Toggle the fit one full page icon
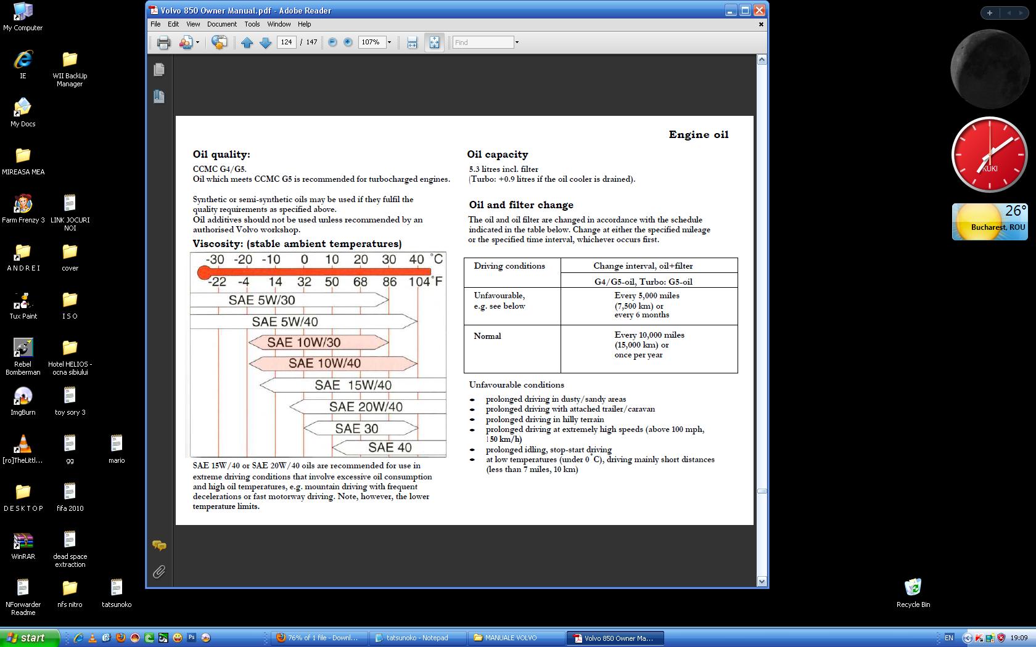Screen dimensions: 1036x647 [x=434, y=43]
